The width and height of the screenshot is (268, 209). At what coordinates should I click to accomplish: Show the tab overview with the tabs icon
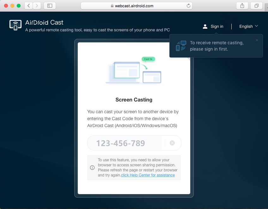(x=256, y=5)
